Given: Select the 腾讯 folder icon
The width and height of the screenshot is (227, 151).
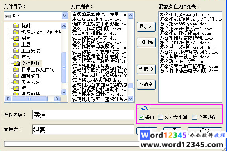Looking at the screenshot, I should click(x=16, y=88).
